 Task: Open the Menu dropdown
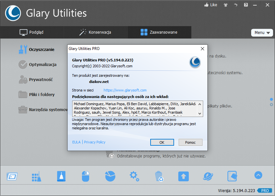262,33
